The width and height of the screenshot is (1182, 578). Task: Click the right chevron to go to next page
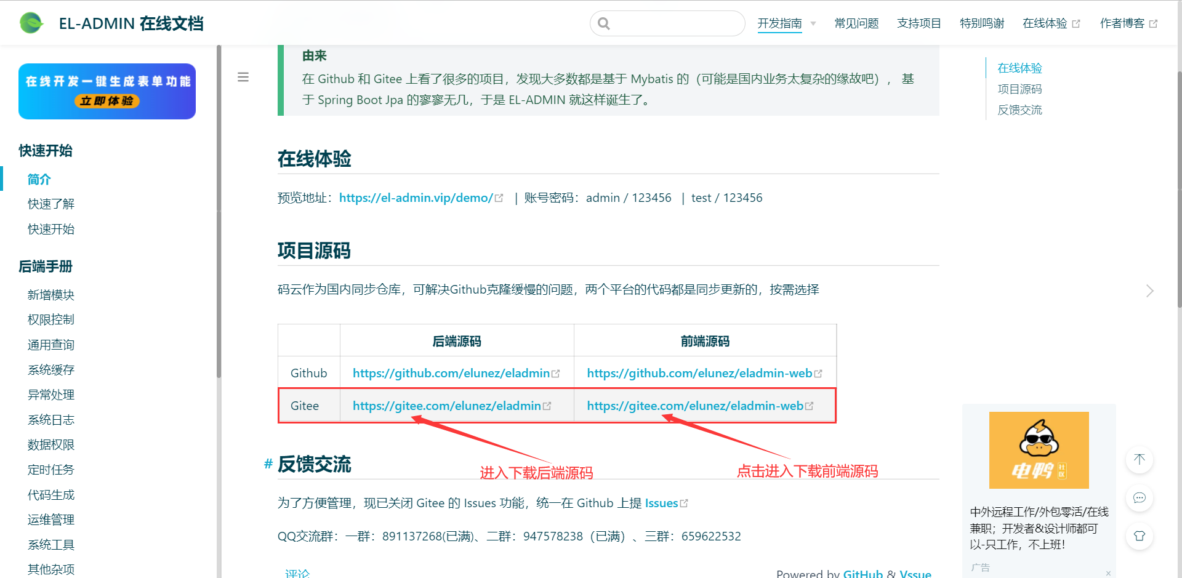tap(1150, 291)
